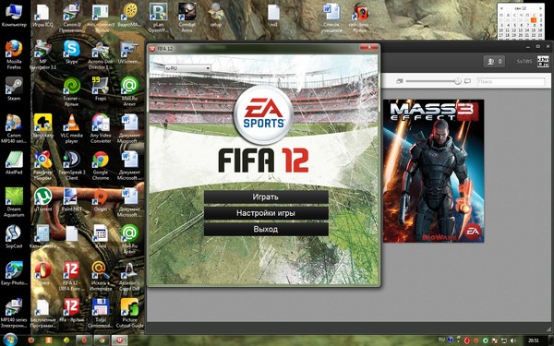This screenshot has width=554, height=346.
Task: Launch VLC media player shortcut
Action: point(72,128)
